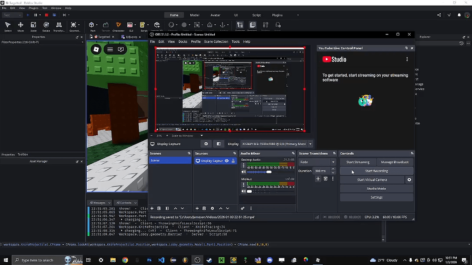Activate the Move tool in Roblox Studio
Image resolution: width=472 pixels, height=265 pixels.
[20, 26]
